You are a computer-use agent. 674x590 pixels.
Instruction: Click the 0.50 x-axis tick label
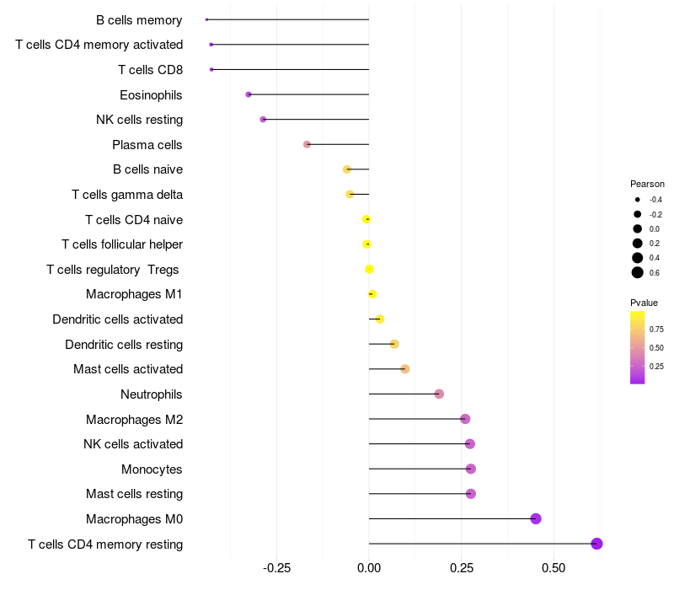[554, 568]
